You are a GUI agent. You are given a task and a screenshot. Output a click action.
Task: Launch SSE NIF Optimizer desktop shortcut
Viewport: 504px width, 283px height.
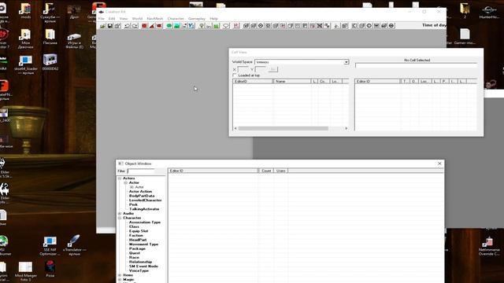click(x=50, y=246)
